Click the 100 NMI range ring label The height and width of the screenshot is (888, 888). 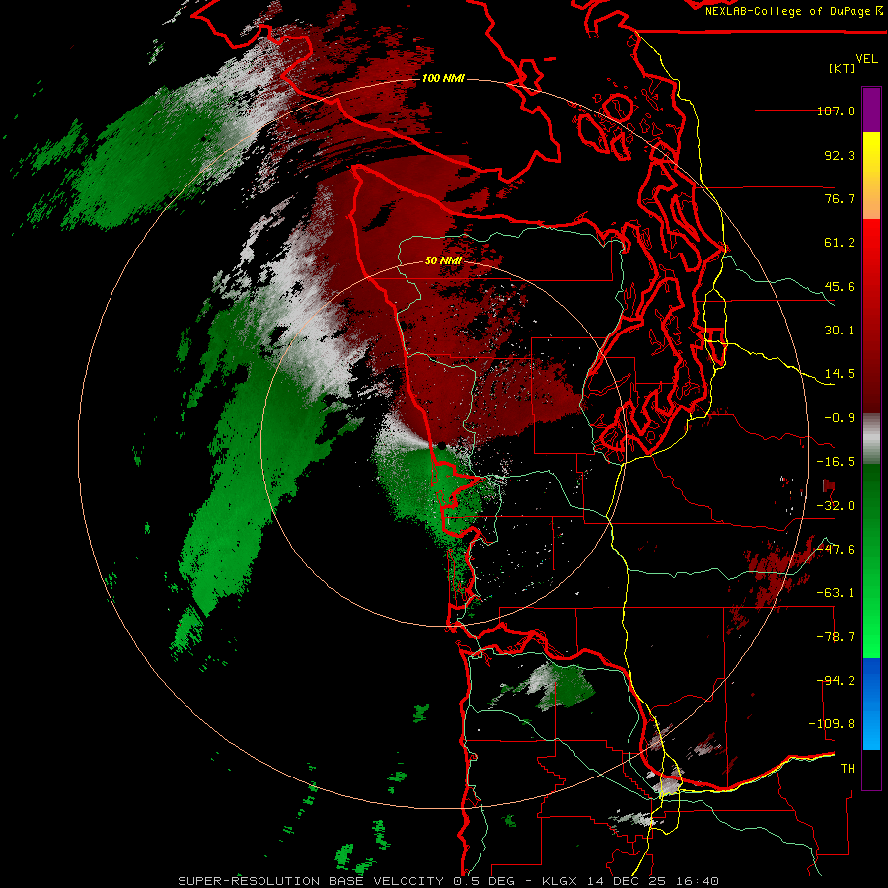[x=443, y=78]
